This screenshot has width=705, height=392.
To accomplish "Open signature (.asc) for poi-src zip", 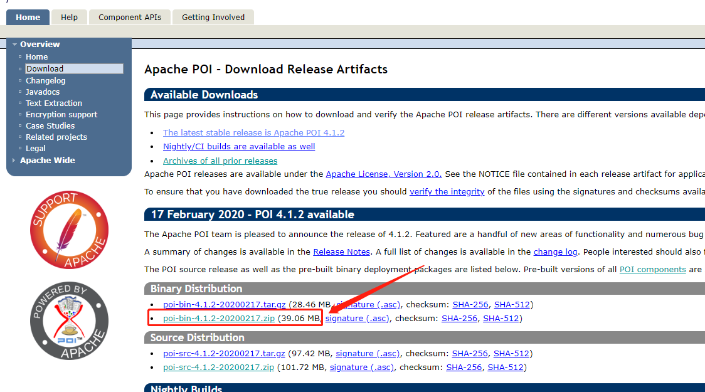I will click(x=361, y=368).
